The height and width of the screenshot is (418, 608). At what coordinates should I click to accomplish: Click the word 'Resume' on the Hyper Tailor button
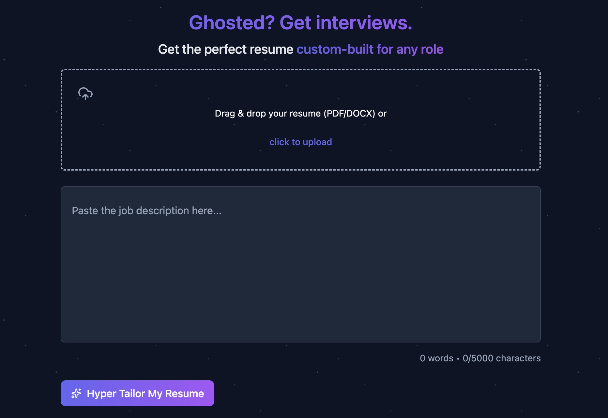pyautogui.click(x=185, y=394)
